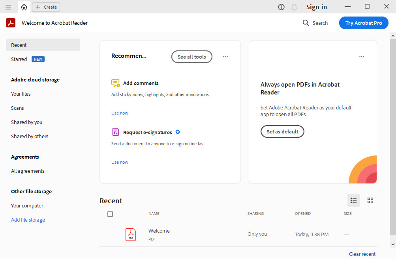Click the Recommended card title
The width and height of the screenshot is (396, 259).
pos(129,56)
